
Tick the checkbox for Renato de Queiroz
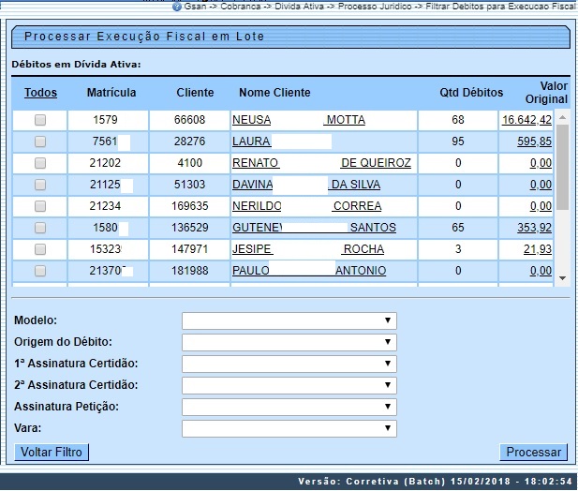click(x=40, y=163)
